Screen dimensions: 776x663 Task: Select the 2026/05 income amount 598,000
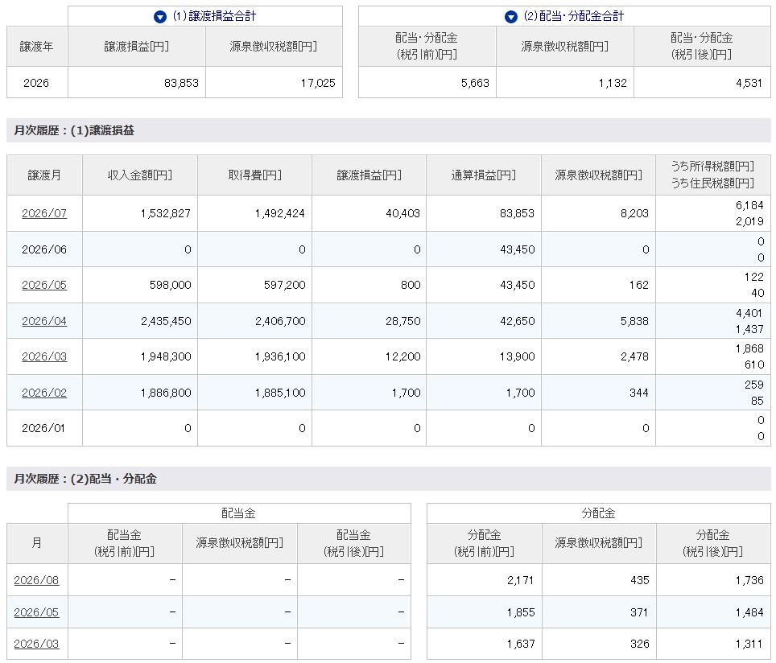pyautogui.click(x=170, y=285)
